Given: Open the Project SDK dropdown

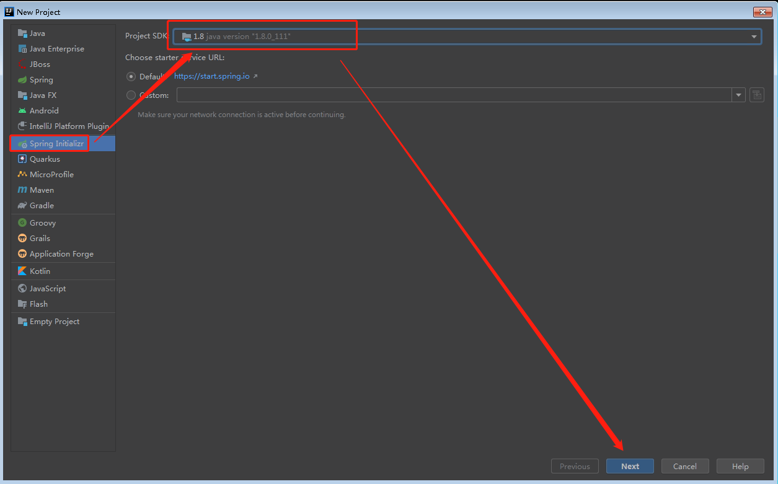Looking at the screenshot, I should point(467,37).
